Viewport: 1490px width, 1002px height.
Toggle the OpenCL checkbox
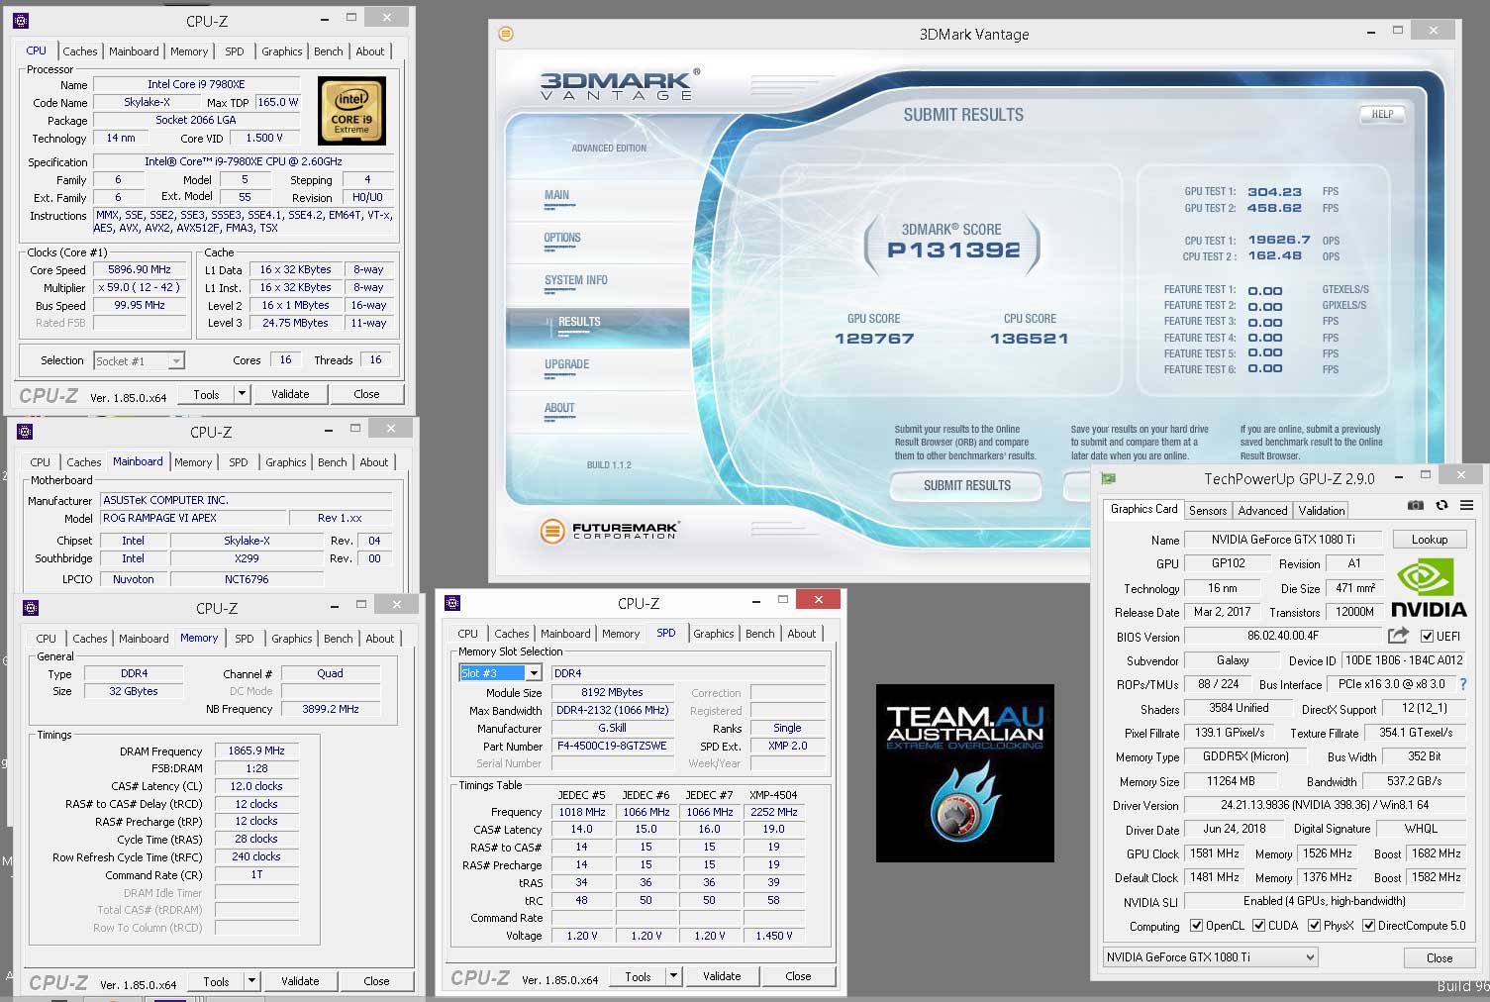pos(1197,926)
